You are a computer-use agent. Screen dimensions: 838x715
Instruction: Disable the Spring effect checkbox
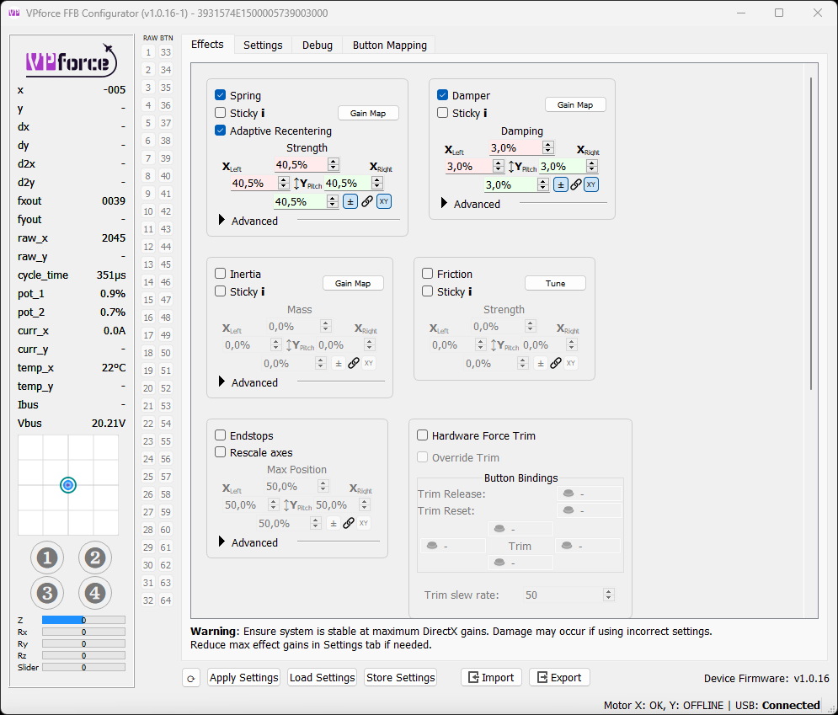pyautogui.click(x=221, y=95)
